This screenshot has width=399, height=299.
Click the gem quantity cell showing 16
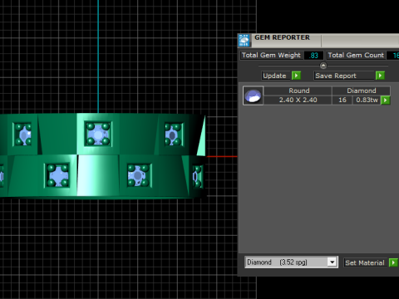342,100
